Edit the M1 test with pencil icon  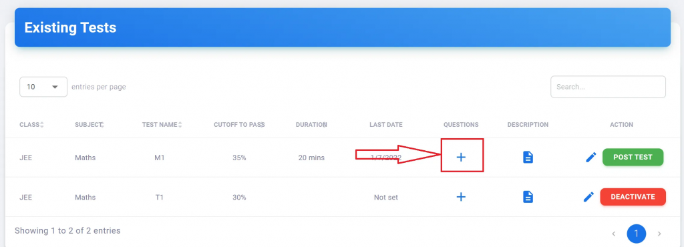point(590,158)
